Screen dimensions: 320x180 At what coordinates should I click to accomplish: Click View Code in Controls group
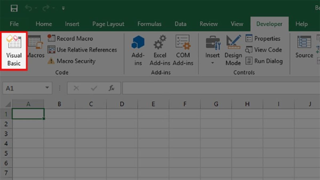point(264,50)
